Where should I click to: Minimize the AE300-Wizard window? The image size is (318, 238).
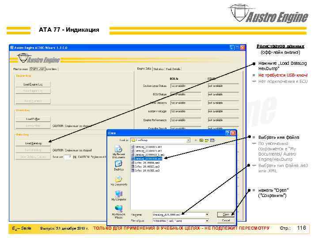[232, 48]
